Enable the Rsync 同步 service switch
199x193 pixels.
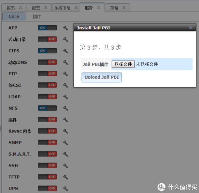tap(47, 131)
